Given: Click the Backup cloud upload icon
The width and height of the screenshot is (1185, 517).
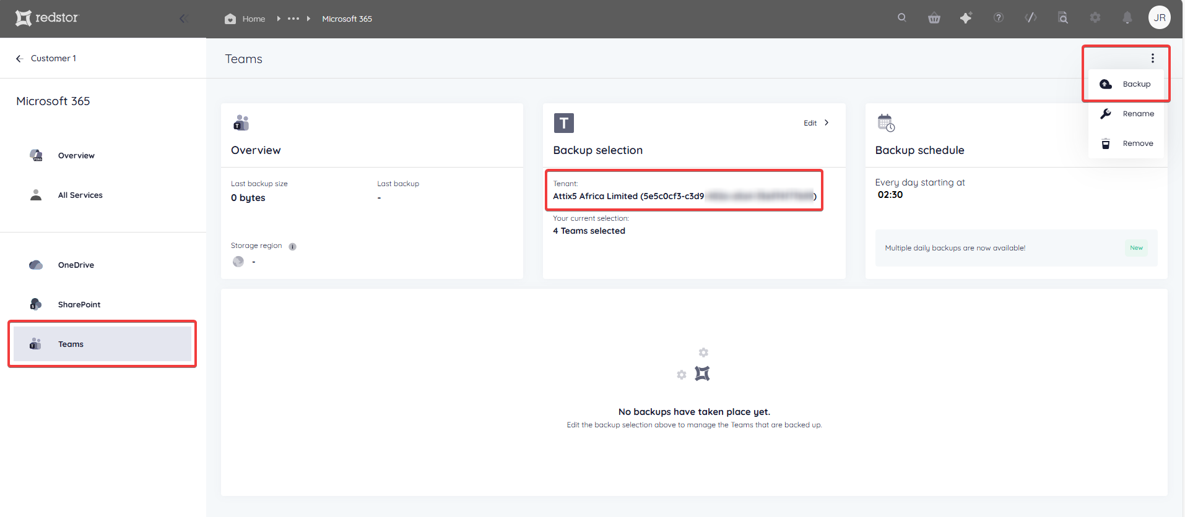Looking at the screenshot, I should (x=1106, y=84).
